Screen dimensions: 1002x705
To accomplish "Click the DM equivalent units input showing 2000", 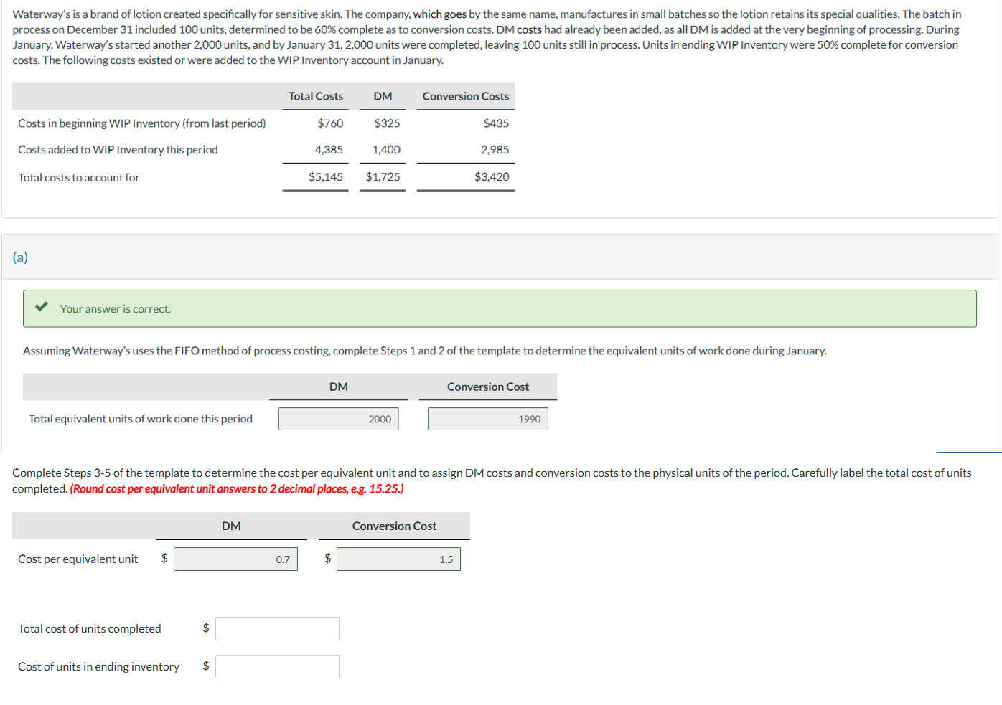I will coord(338,418).
